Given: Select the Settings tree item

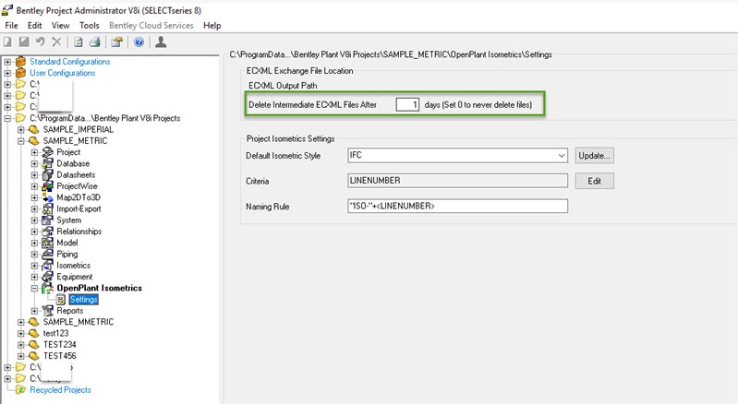Looking at the screenshot, I should click(84, 299).
